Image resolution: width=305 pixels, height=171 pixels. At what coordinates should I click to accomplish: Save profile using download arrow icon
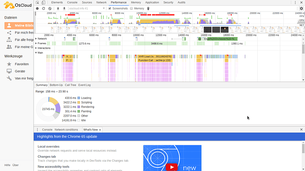(64, 8)
